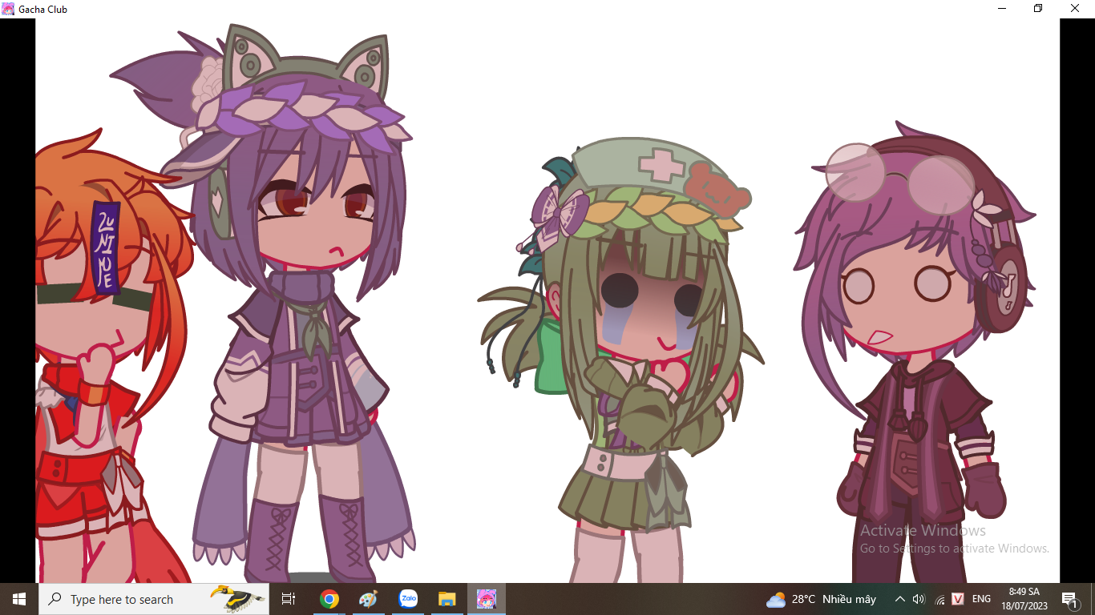Open Task View from the taskbar

pyautogui.click(x=289, y=599)
